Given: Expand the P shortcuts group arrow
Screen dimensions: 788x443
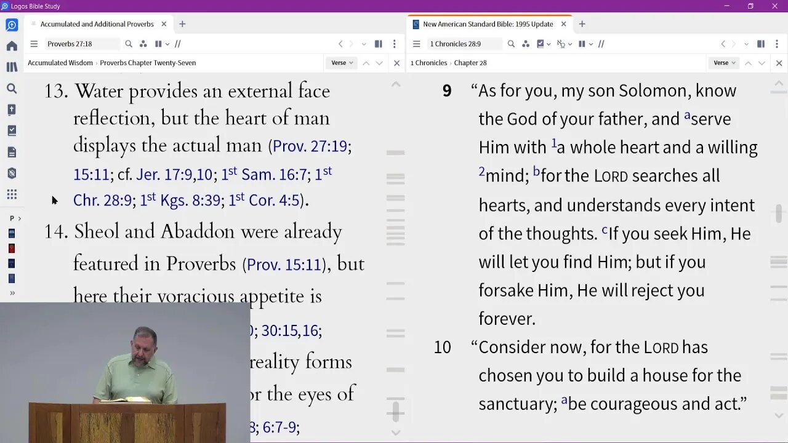Looking at the screenshot, I should coord(20,218).
